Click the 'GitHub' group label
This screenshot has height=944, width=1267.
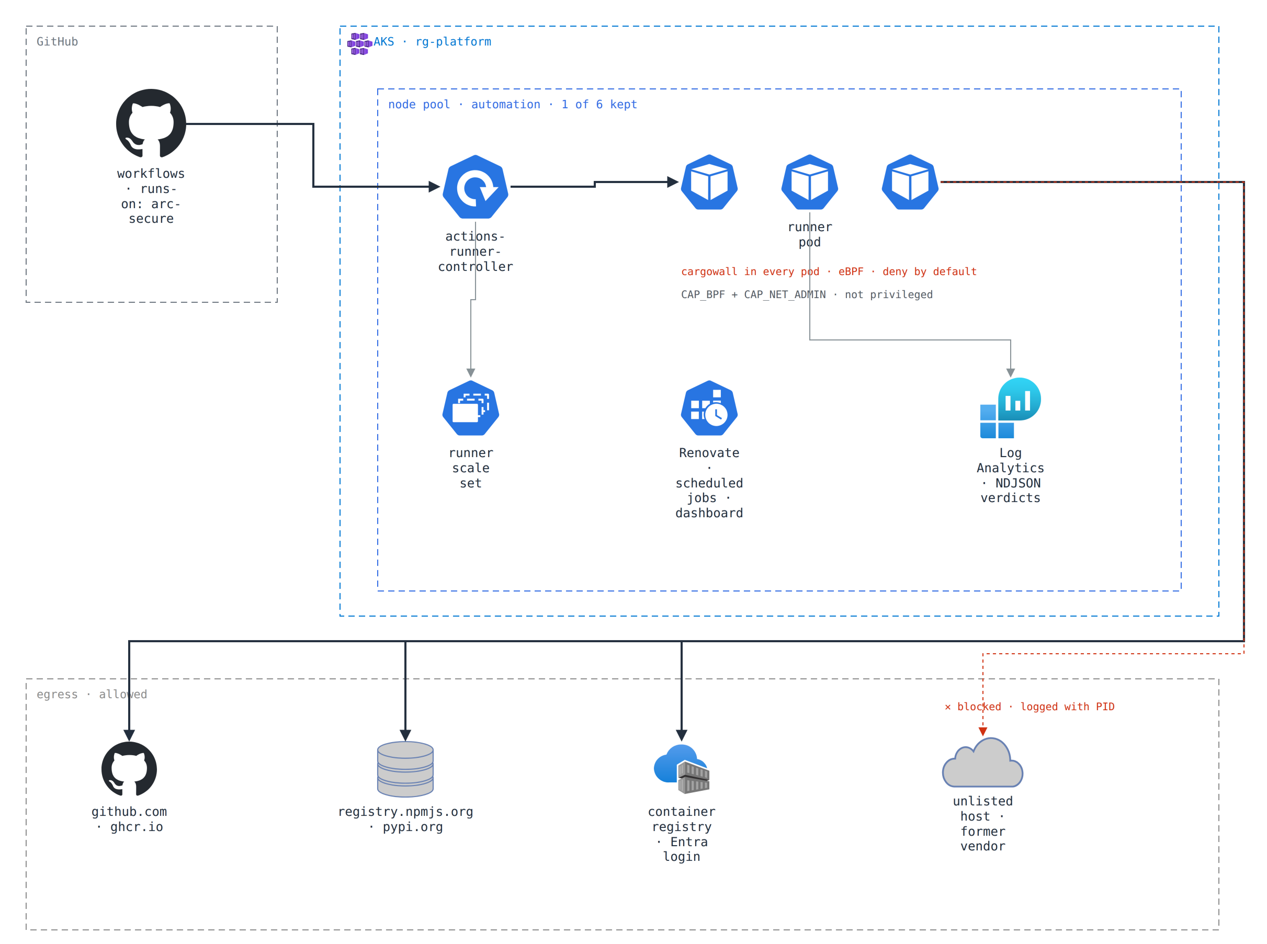57,42
